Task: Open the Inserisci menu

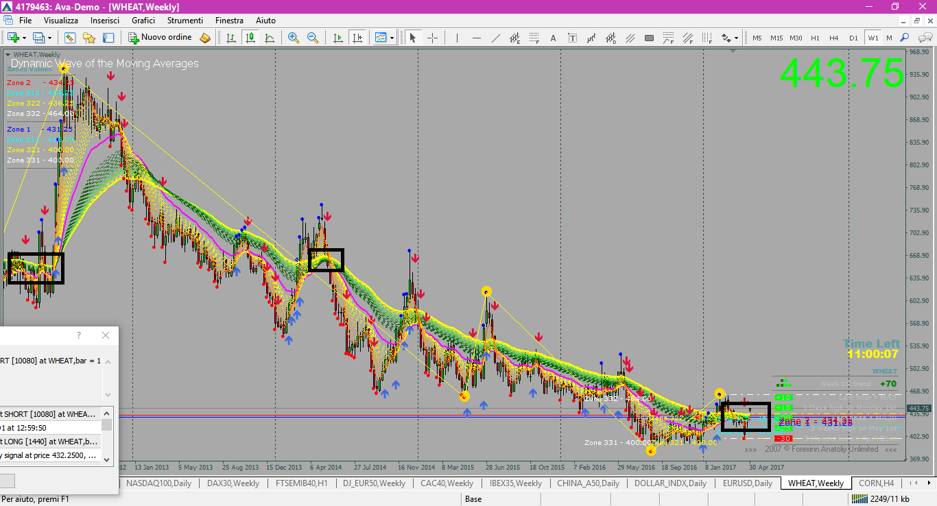Action: 105,21
